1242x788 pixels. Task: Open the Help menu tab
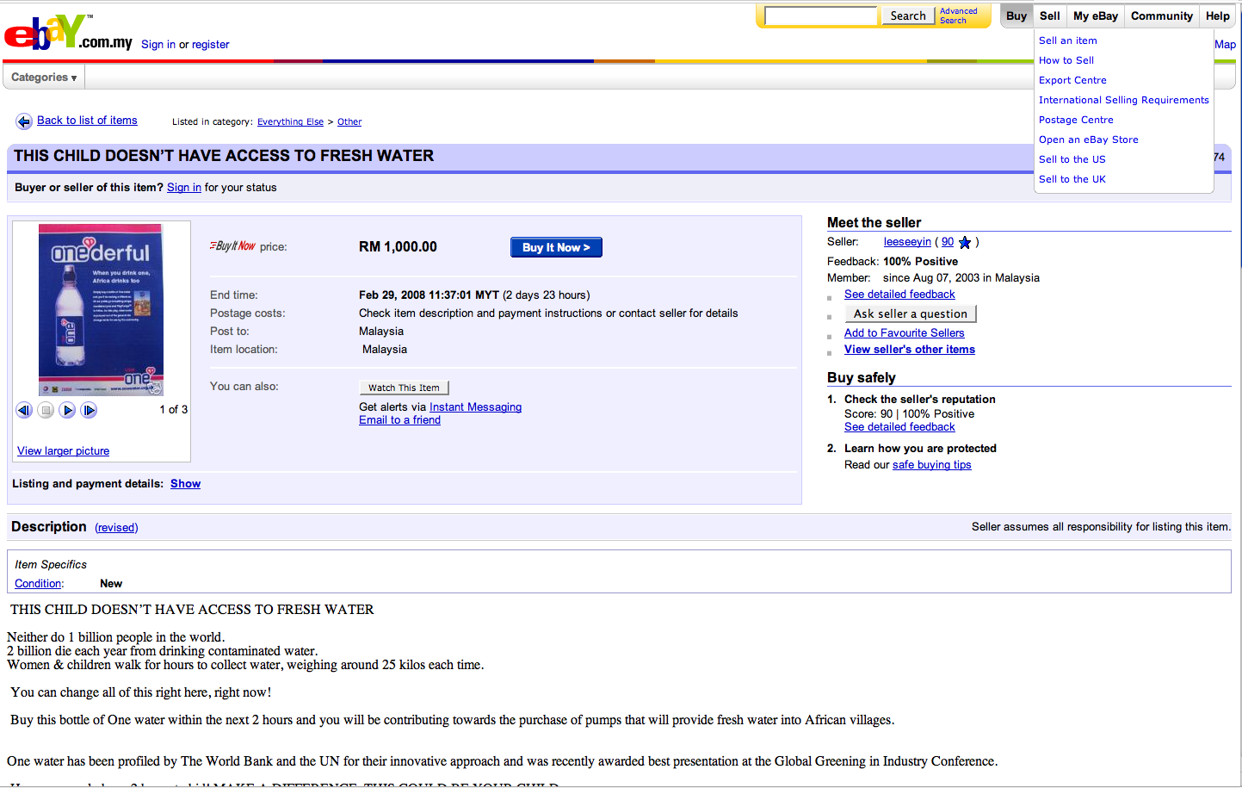click(x=1218, y=16)
